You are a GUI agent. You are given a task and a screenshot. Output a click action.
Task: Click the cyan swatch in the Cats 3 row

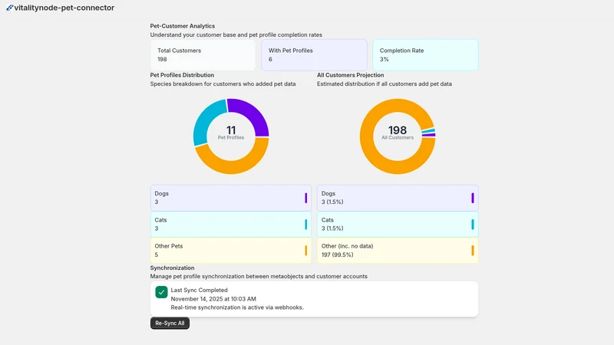pos(305,224)
